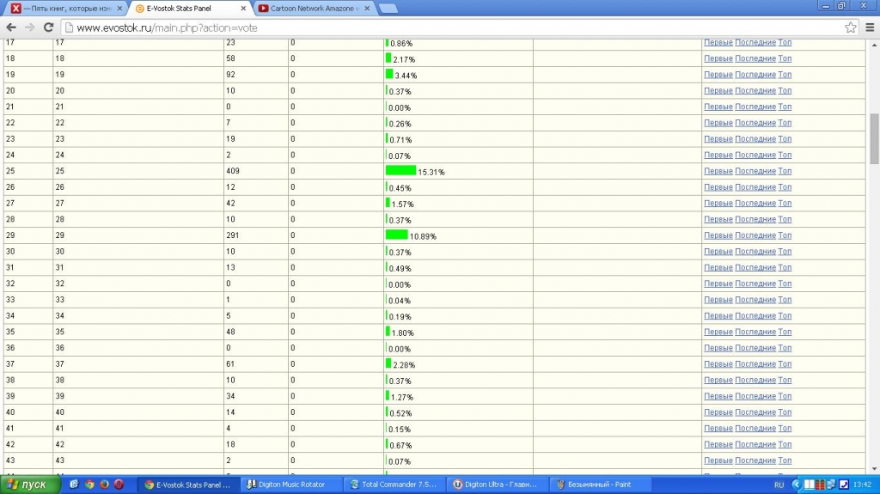Click the vertical page scrollbar thumb
880x494 pixels.
click(x=874, y=137)
